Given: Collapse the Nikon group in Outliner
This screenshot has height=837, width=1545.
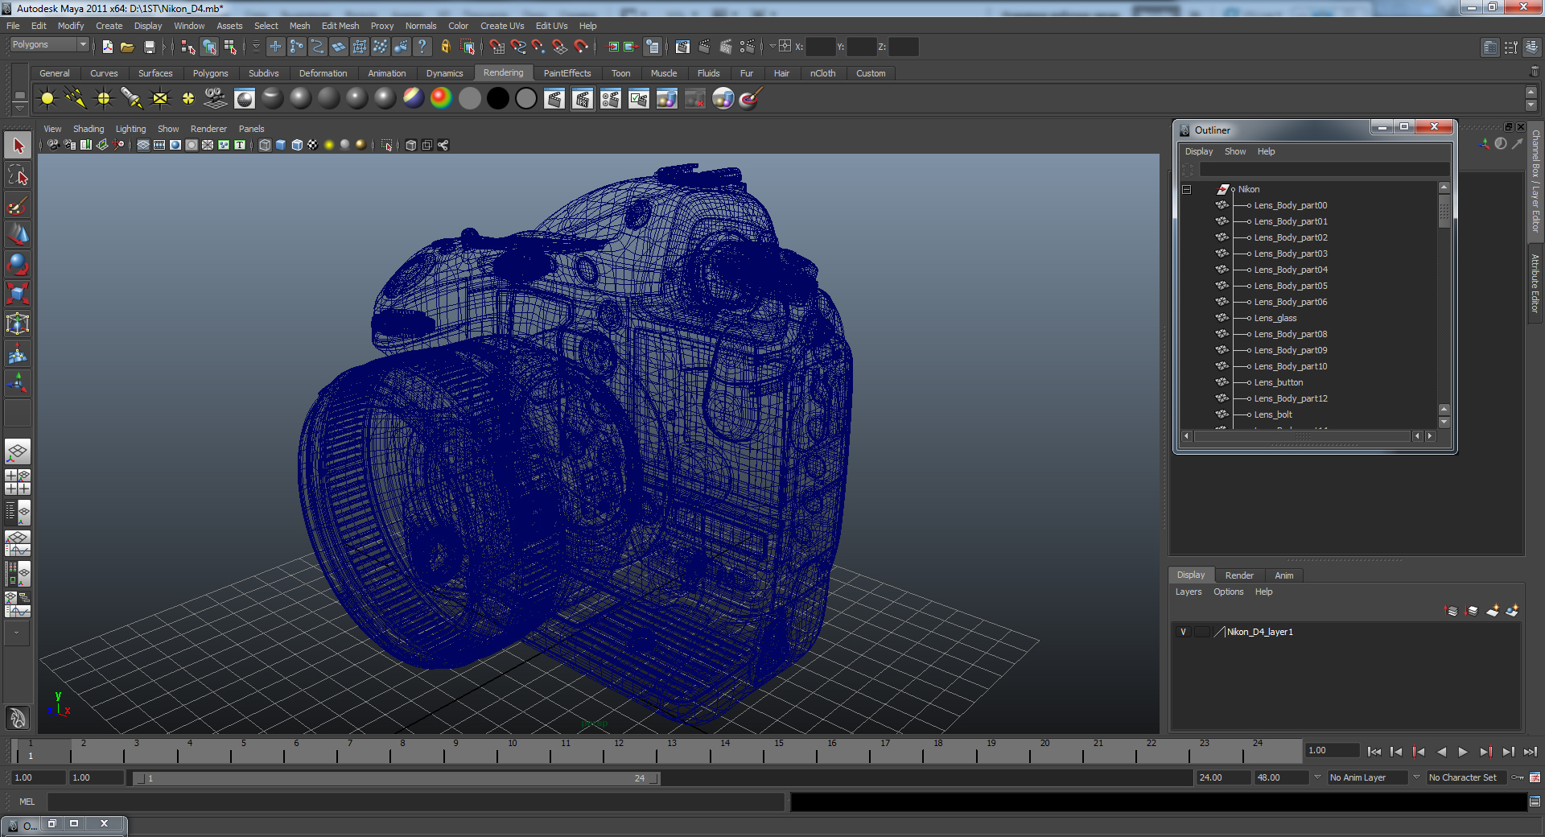Looking at the screenshot, I should click(x=1186, y=189).
